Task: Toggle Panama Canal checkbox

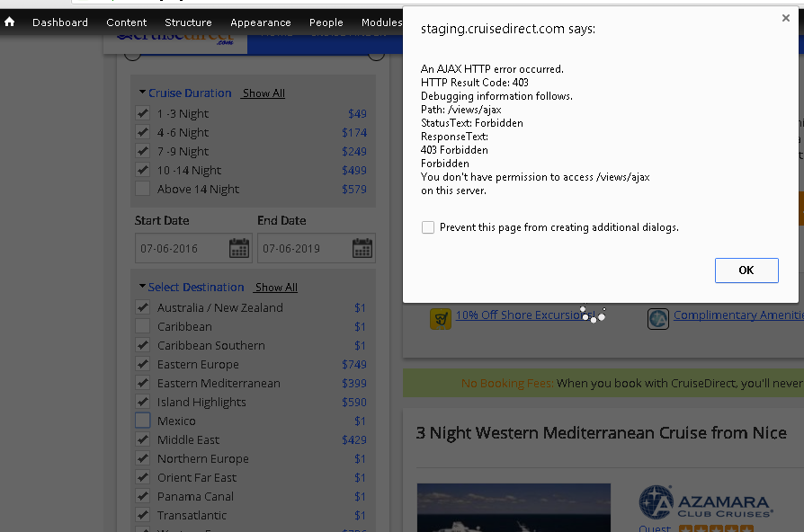Action: [x=143, y=496]
